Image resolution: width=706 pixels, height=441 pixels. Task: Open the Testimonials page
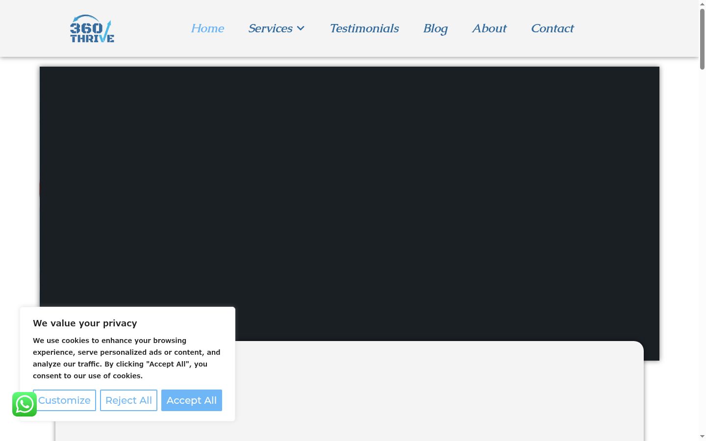tap(364, 28)
